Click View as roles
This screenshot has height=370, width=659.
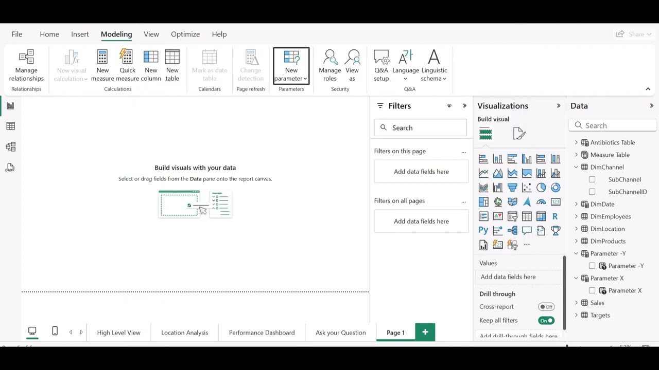352,65
